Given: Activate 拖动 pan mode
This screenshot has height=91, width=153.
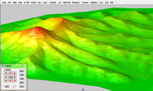Looking at the screenshot, I should coord(22,86).
